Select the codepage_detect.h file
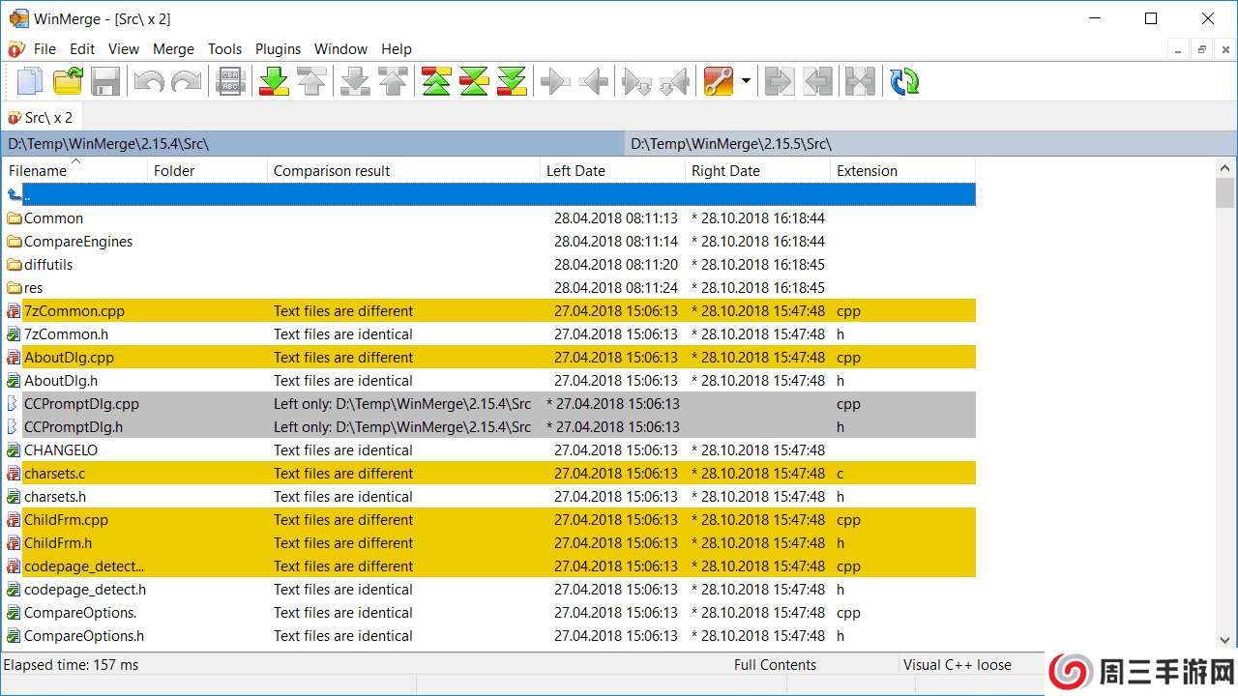Image resolution: width=1238 pixels, height=696 pixels. coord(489,590)
